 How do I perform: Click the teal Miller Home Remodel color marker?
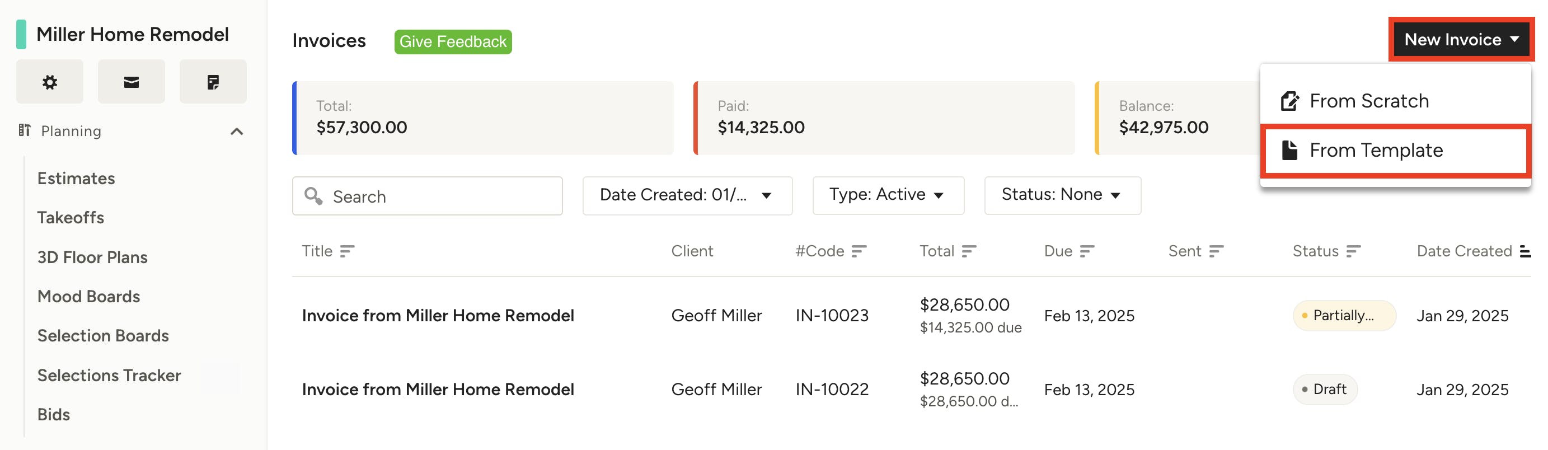click(21, 34)
